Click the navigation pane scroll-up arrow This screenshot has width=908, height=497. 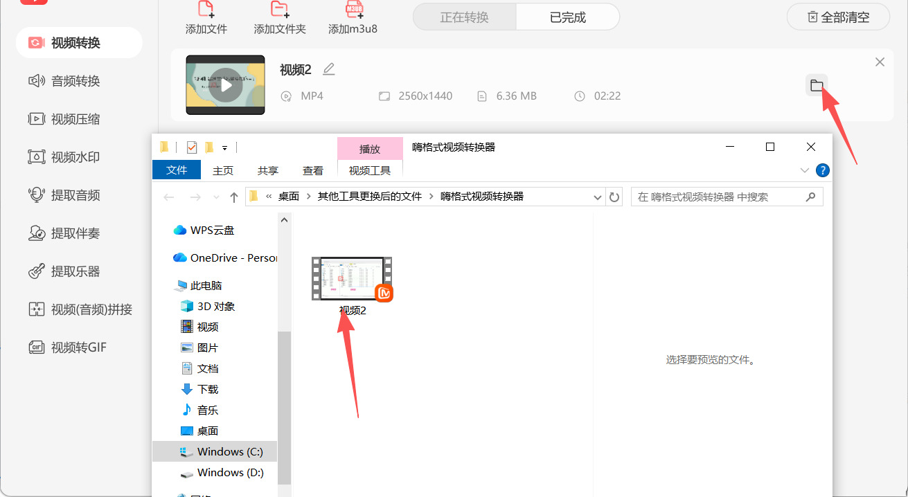[284, 219]
